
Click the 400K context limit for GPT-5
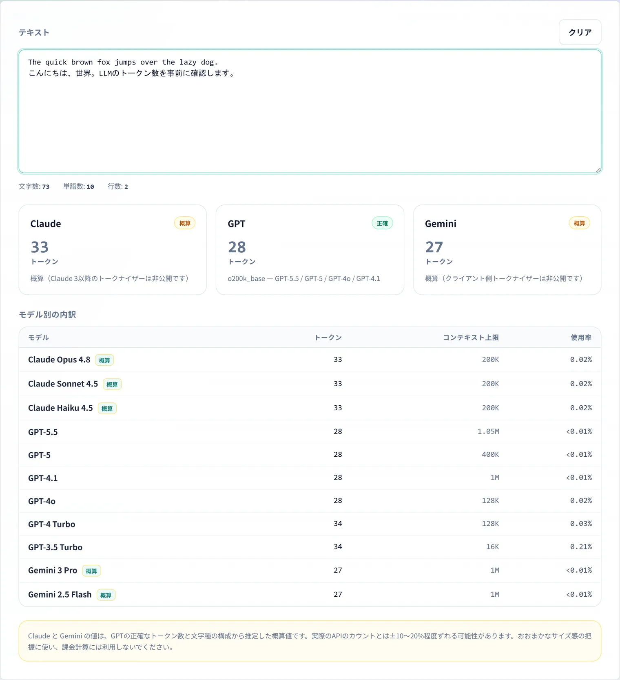point(490,455)
